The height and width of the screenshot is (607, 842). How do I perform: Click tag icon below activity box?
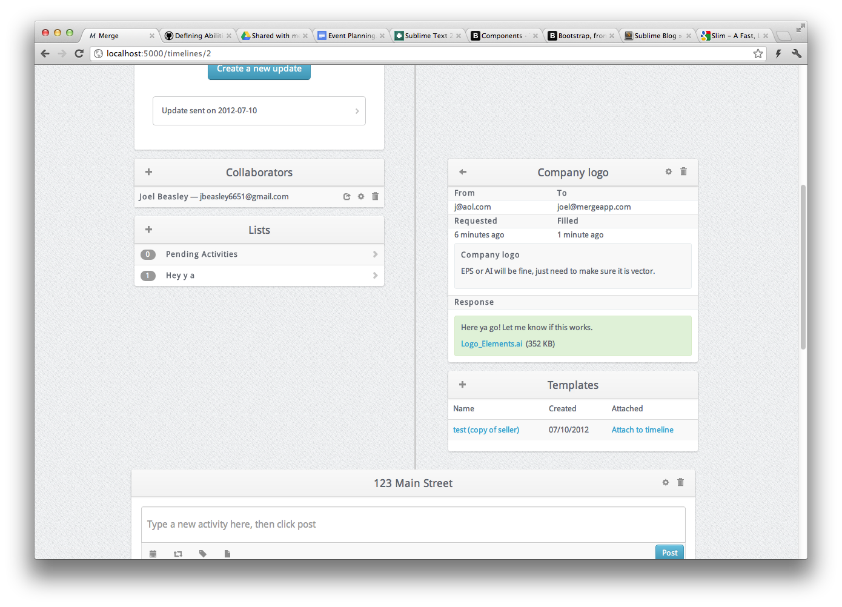point(202,554)
